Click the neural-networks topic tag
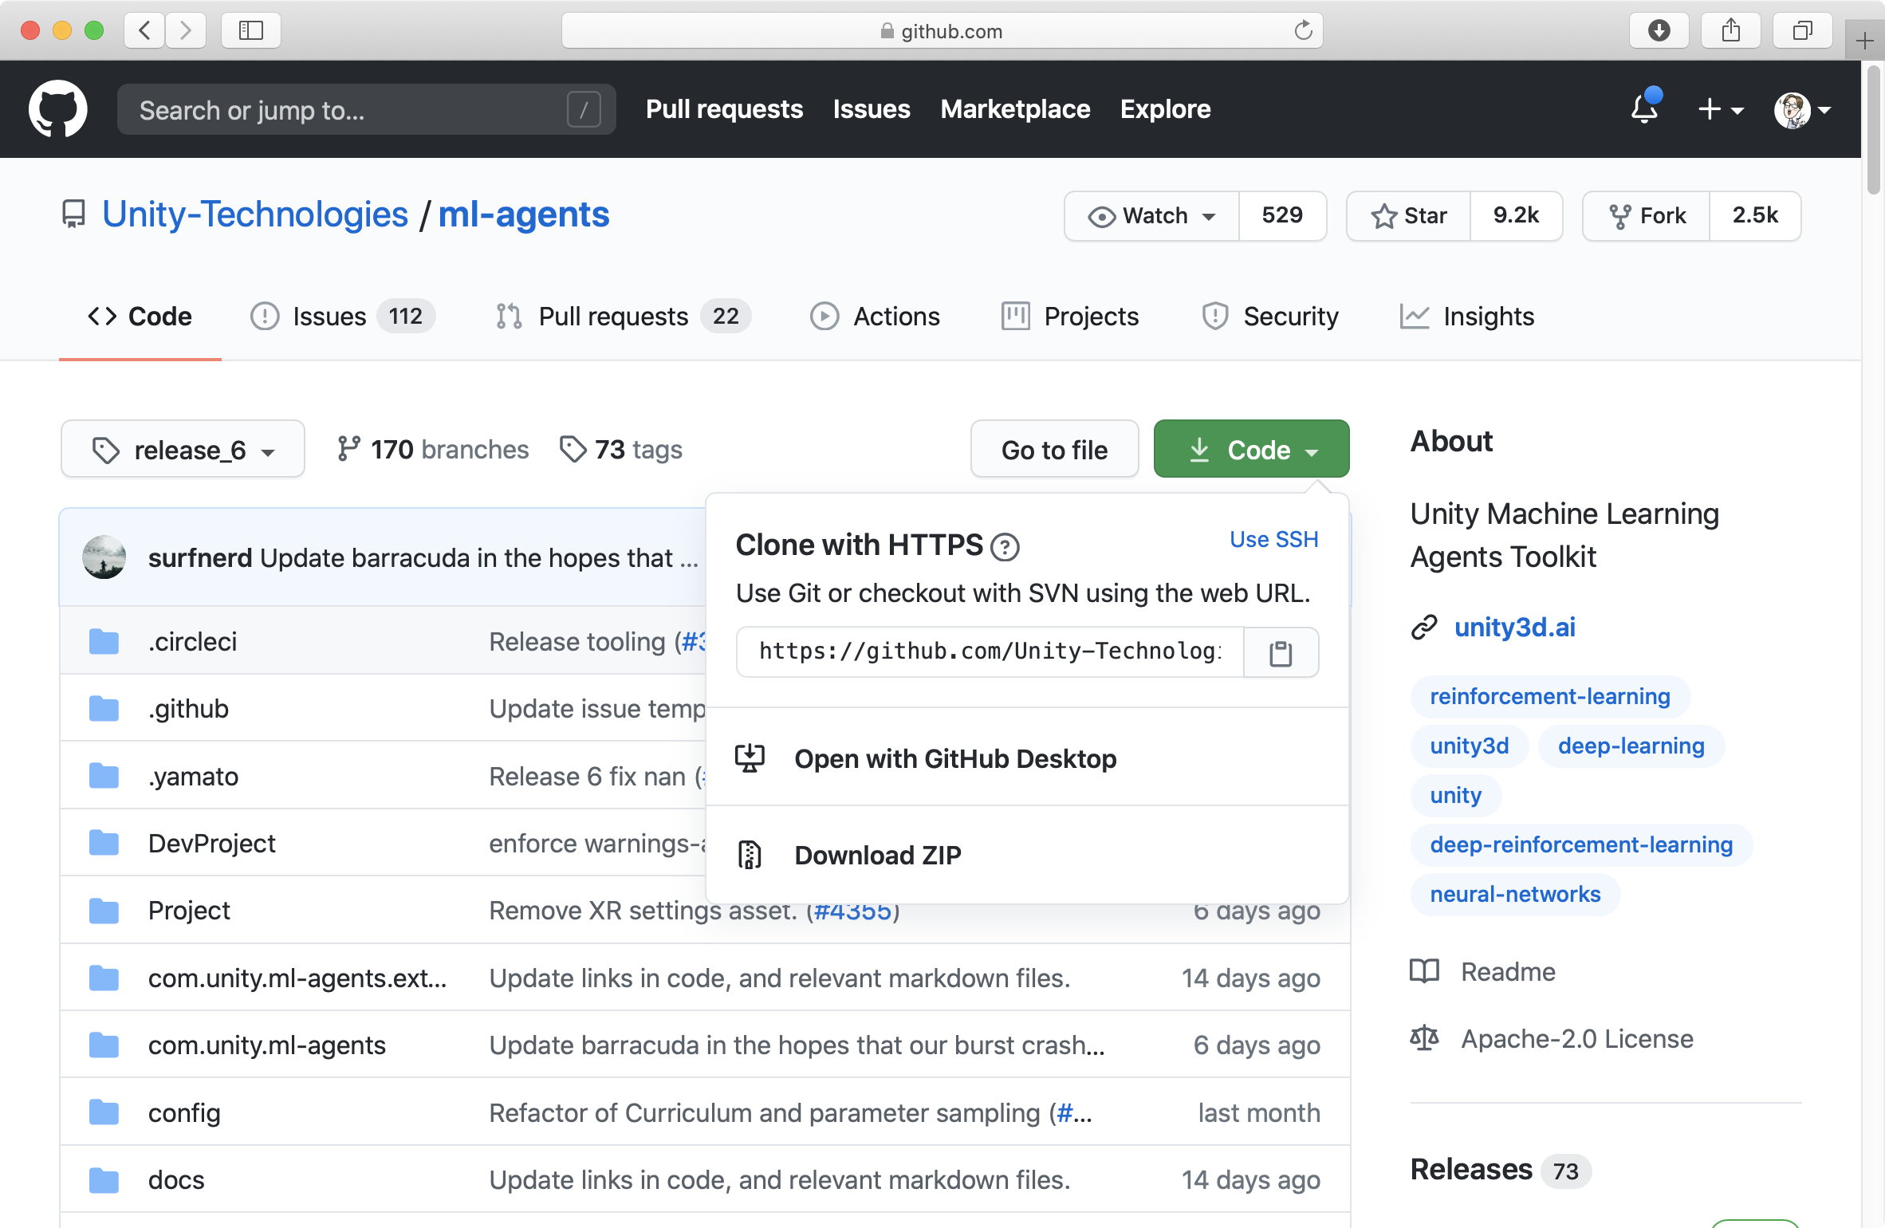This screenshot has height=1228, width=1885. tap(1515, 894)
